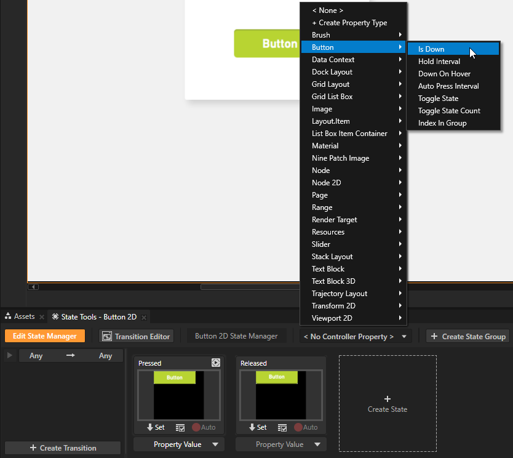The height and width of the screenshot is (458, 513).
Task: Open the Transition Editor
Action: pos(137,336)
